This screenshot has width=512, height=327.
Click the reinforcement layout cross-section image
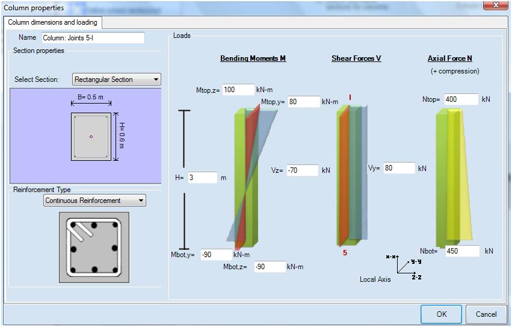[x=94, y=247]
